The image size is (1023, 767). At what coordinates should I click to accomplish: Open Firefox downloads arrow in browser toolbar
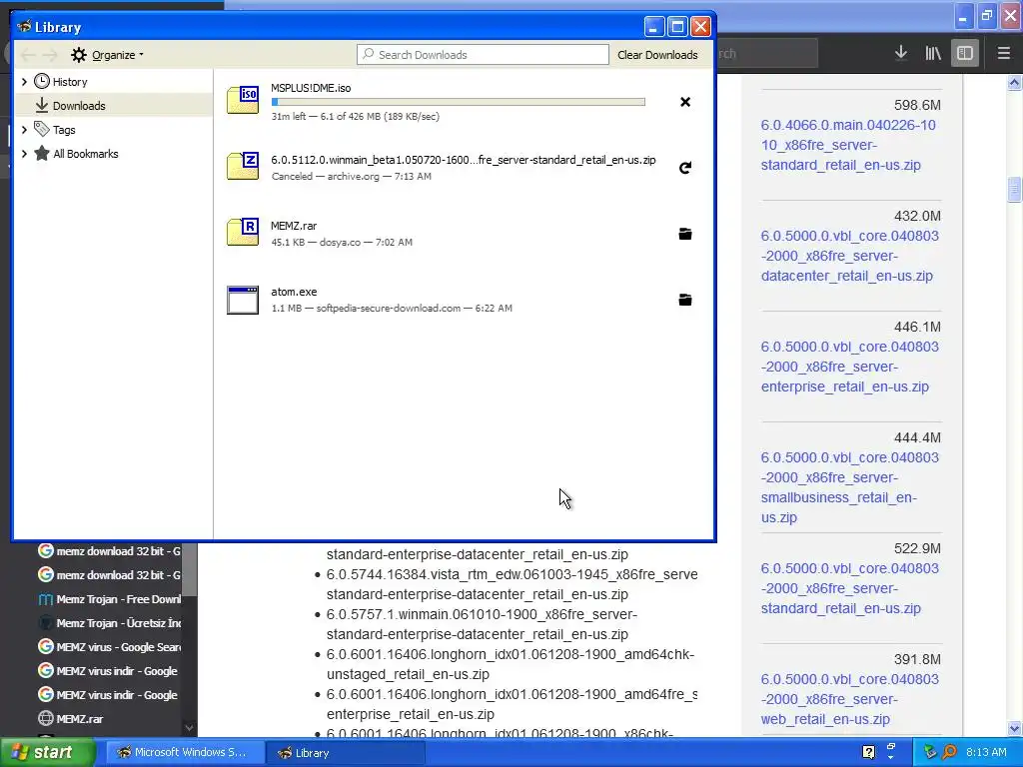pyautogui.click(x=901, y=53)
